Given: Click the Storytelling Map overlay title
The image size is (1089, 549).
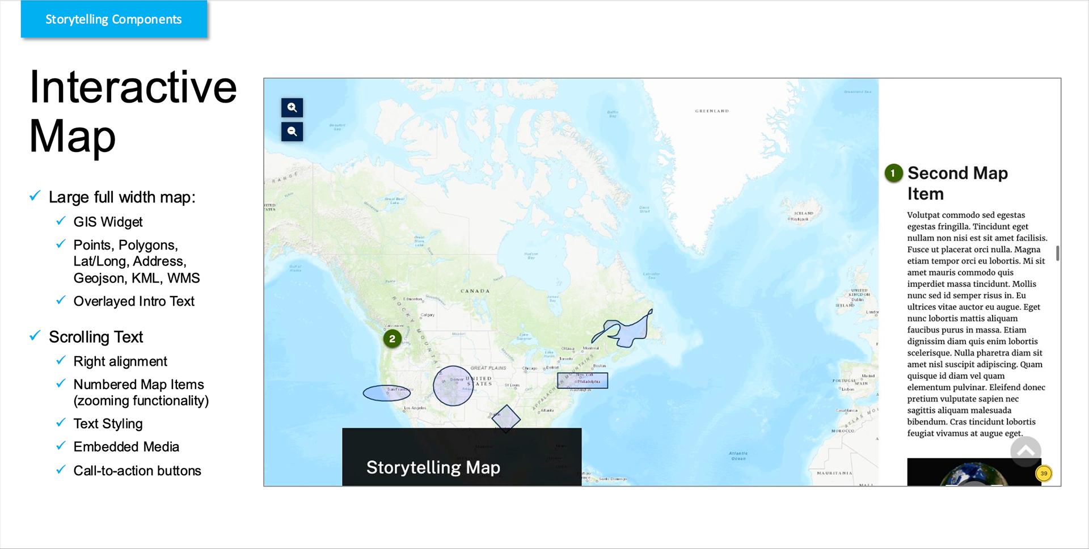Looking at the screenshot, I should tap(433, 467).
